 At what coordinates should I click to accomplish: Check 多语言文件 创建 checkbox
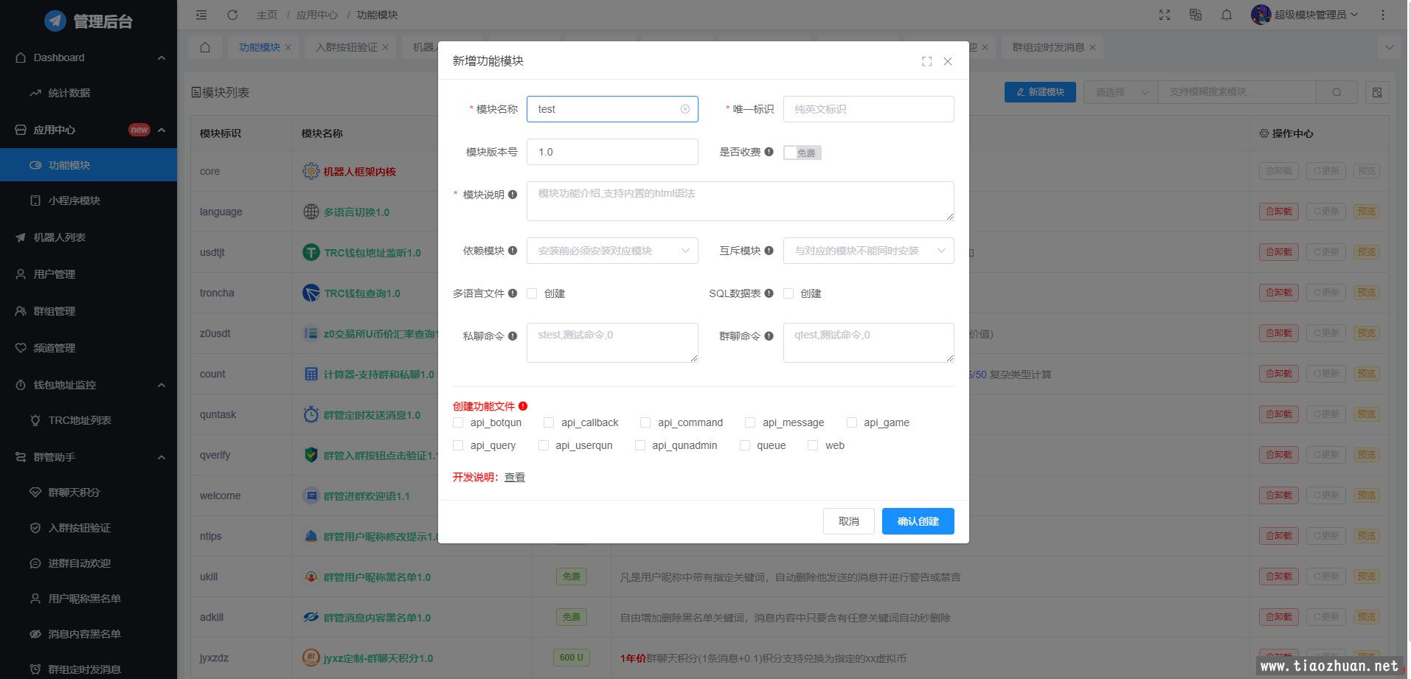532,293
